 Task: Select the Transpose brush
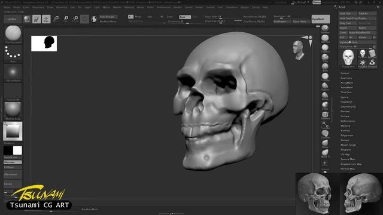coord(325,125)
